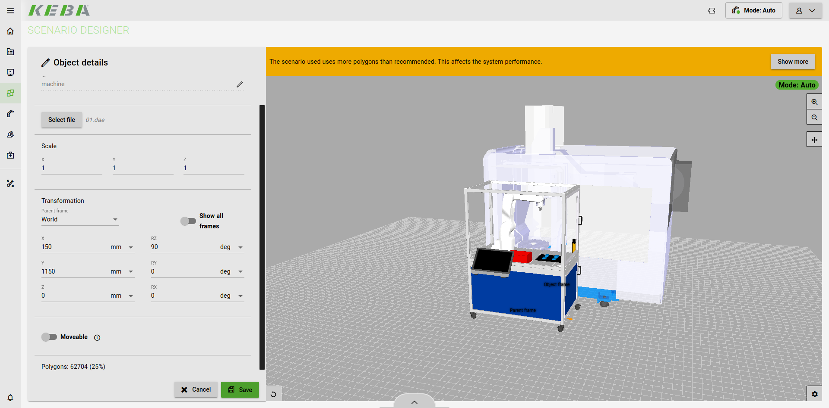
Task: Click the RY value field
Action: (184, 272)
